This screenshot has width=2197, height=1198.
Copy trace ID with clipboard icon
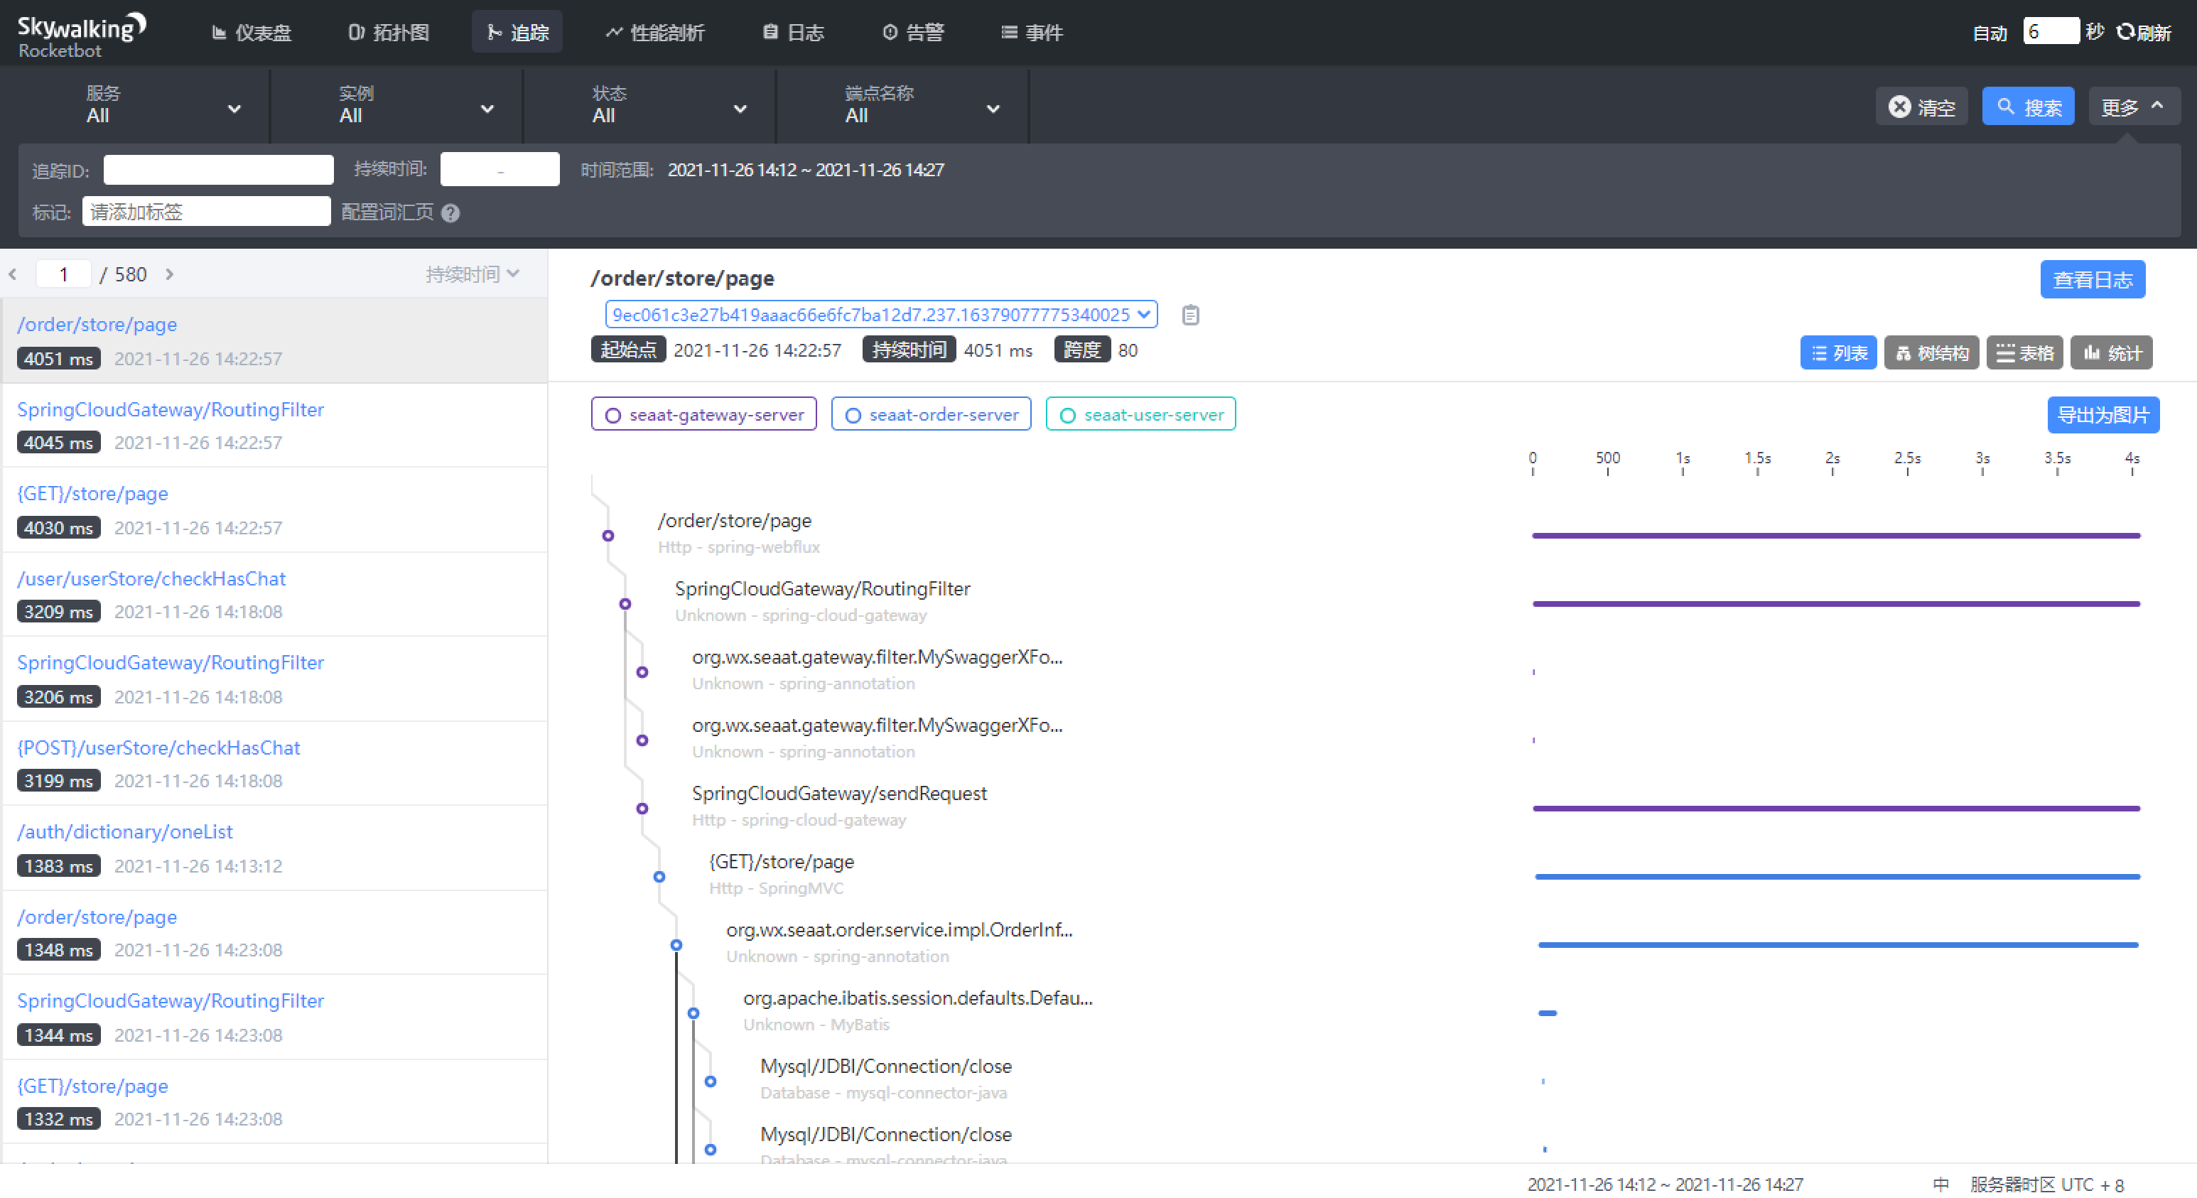click(x=1191, y=315)
